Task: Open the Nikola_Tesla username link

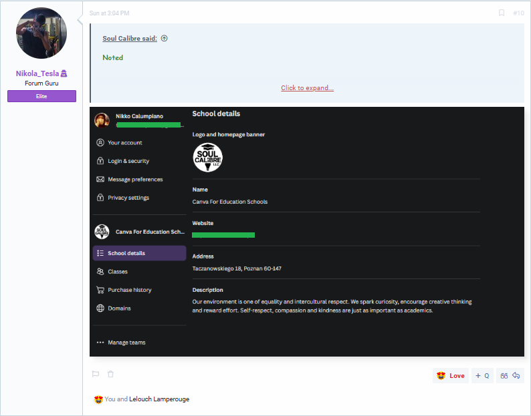Action: pyautogui.click(x=37, y=73)
